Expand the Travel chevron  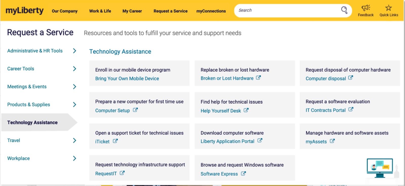pos(74,141)
